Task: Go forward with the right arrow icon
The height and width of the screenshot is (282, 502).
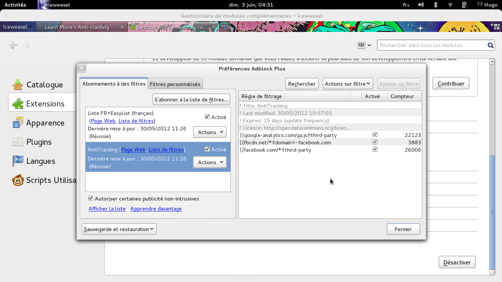Action: [26, 45]
